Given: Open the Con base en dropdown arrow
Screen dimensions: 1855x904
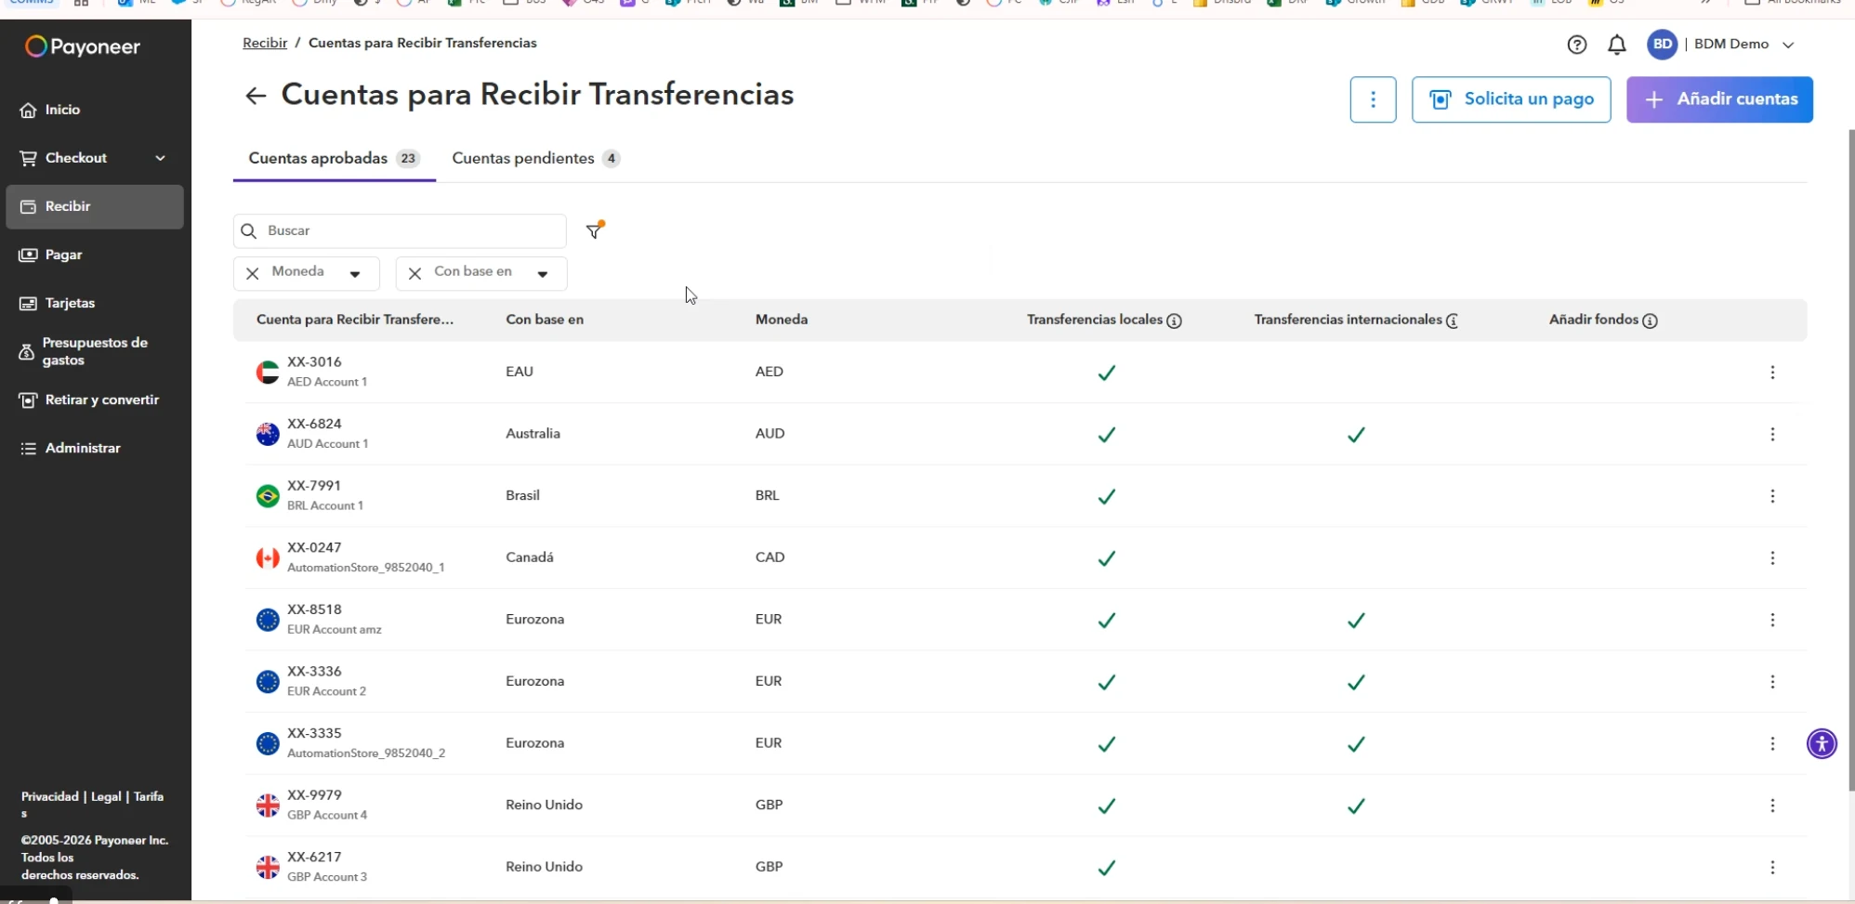Looking at the screenshot, I should pyautogui.click(x=543, y=273).
